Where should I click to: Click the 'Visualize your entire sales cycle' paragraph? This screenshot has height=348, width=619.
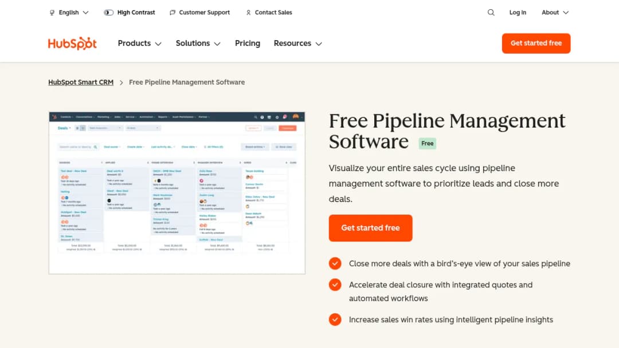(444, 183)
